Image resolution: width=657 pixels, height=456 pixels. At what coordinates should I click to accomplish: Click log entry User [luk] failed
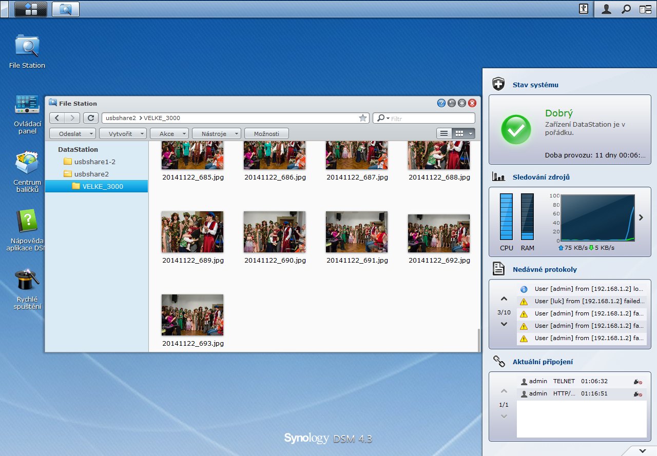click(582, 301)
